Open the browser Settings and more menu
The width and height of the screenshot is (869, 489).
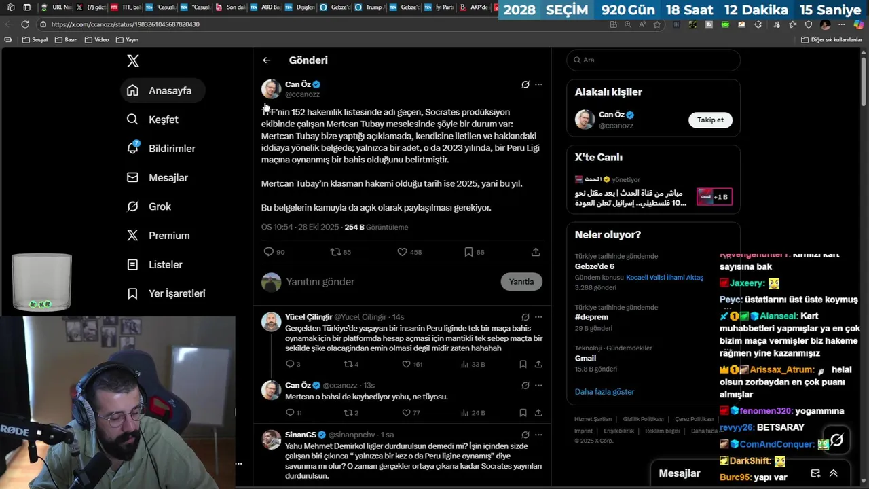[842, 24]
